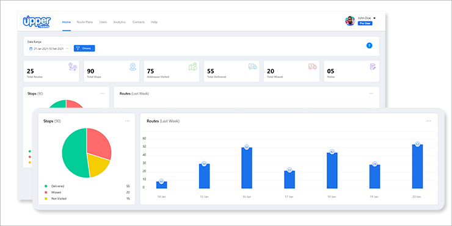Click the Notes document icon
Image resolution: width=452 pixels, height=226 pixels.
[373, 67]
